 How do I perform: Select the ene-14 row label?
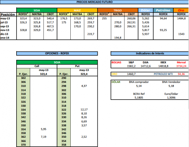[x=5, y=38]
